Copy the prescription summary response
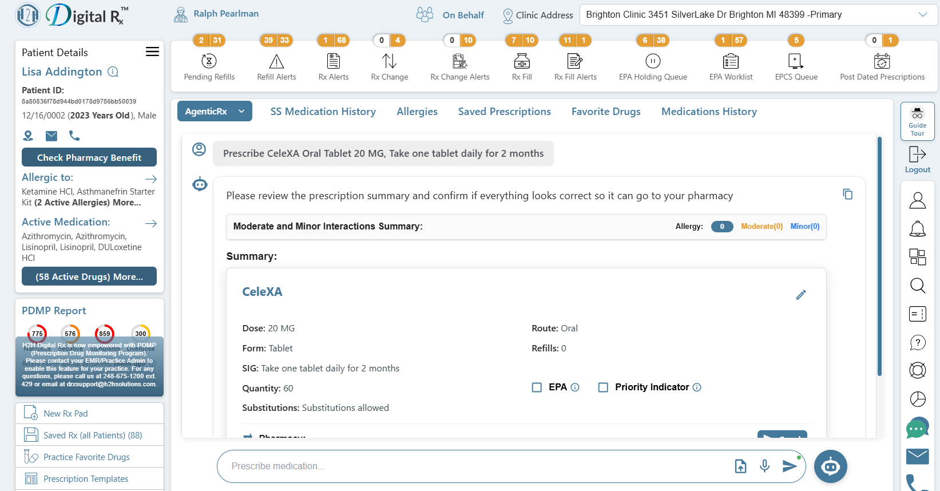Viewport: 940px width, 491px height. coord(847,195)
